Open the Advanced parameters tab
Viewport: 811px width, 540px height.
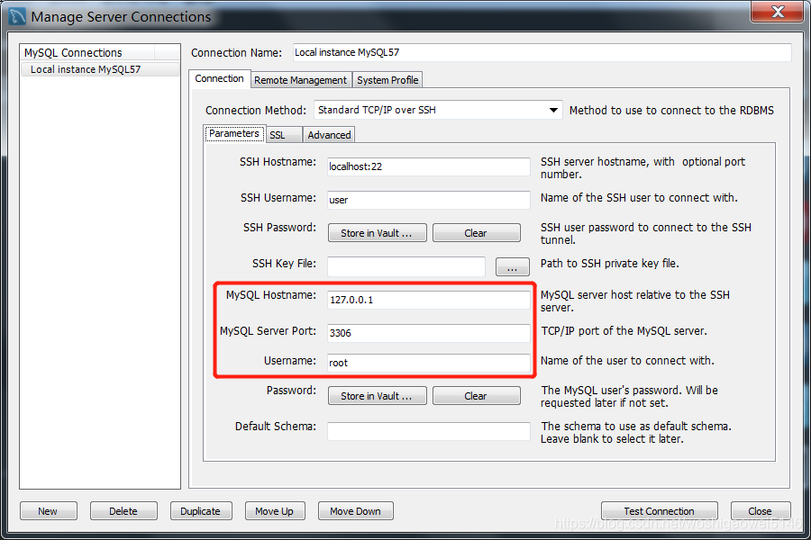tap(328, 133)
